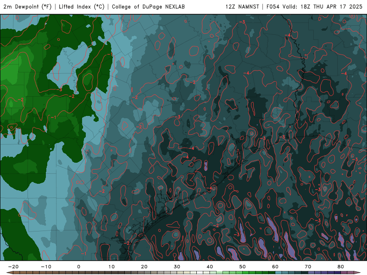Click the '-20' color scale label
This screenshot has height=275, width=367.
point(13,267)
